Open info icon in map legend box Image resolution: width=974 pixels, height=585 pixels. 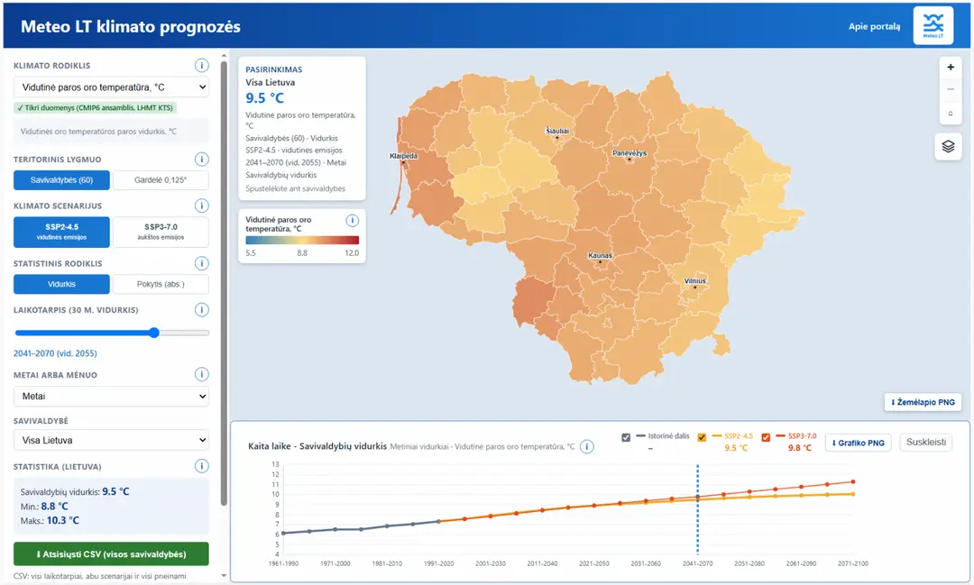tap(353, 221)
